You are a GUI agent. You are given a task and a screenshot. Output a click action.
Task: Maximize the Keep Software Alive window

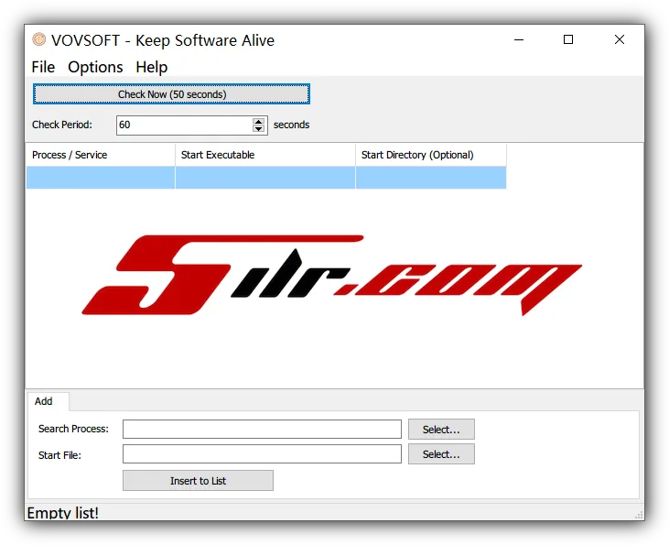point(568,39)
